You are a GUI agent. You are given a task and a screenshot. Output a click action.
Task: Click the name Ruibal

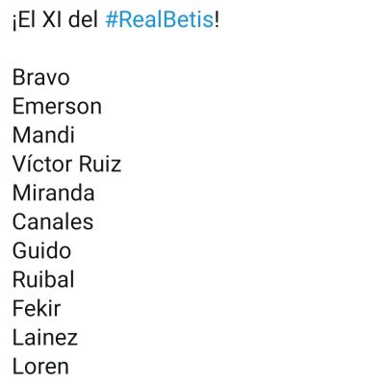coord(43,279)
